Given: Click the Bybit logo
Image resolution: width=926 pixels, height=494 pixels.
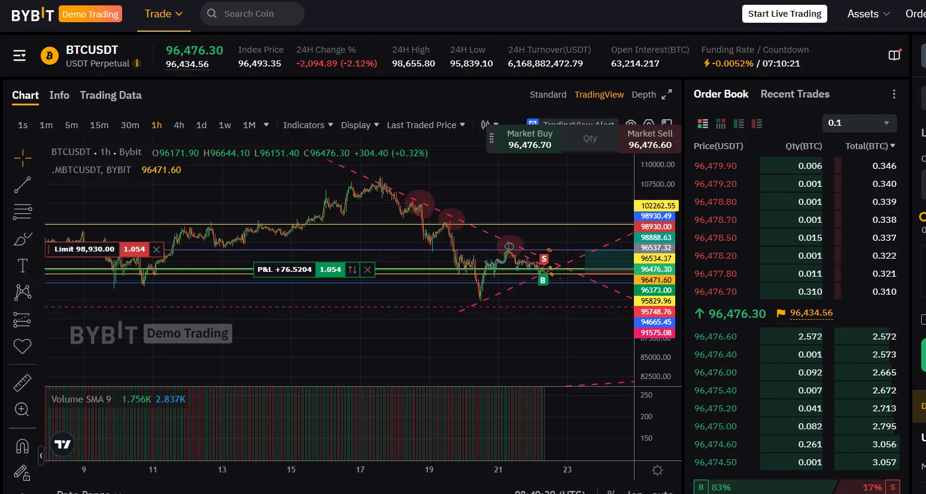Looking at the screenshot, I should coord(32,14).
